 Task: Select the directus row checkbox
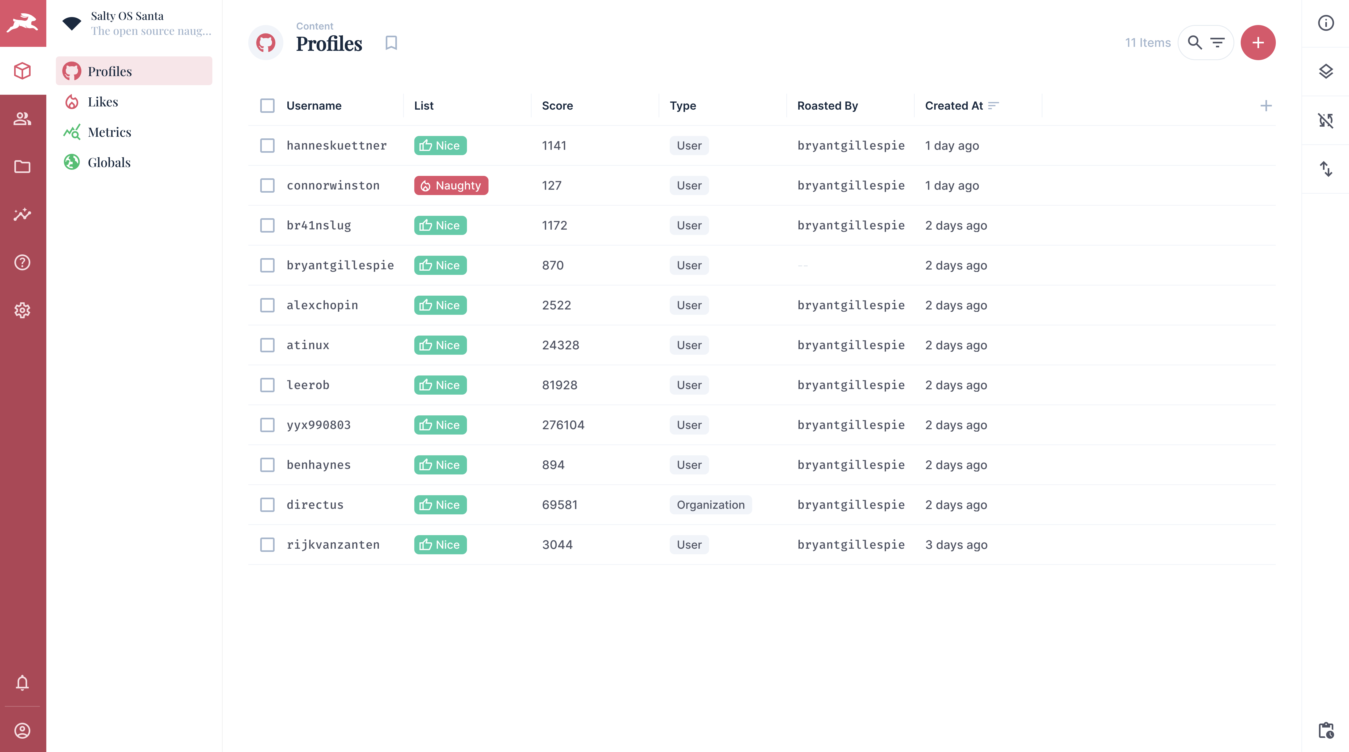[268, 504]
